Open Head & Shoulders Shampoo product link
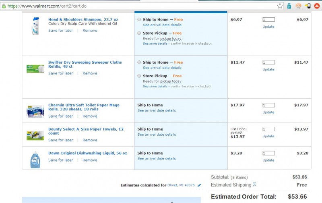 pyautogui.click(x=83, y=19)
